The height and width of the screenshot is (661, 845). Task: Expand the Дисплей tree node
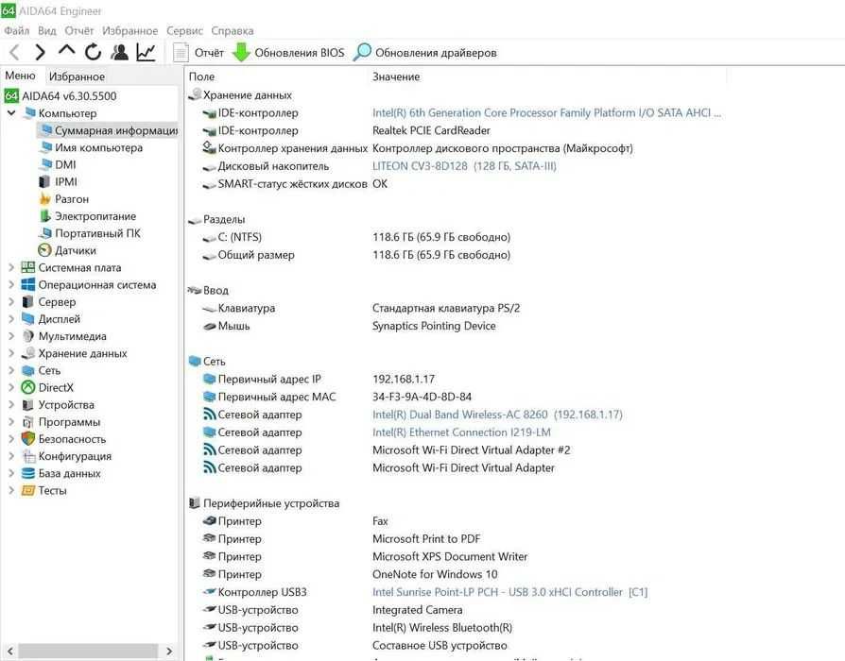coord(11,318)
